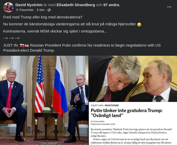Click the winking face emoji
Viewport: 177px width, 145px height.
[139, 25]
